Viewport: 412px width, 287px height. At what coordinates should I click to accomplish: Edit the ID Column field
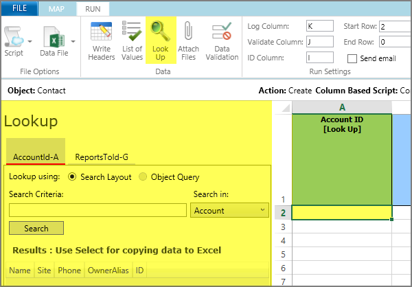pyautogui.click(x=320, y=58)
